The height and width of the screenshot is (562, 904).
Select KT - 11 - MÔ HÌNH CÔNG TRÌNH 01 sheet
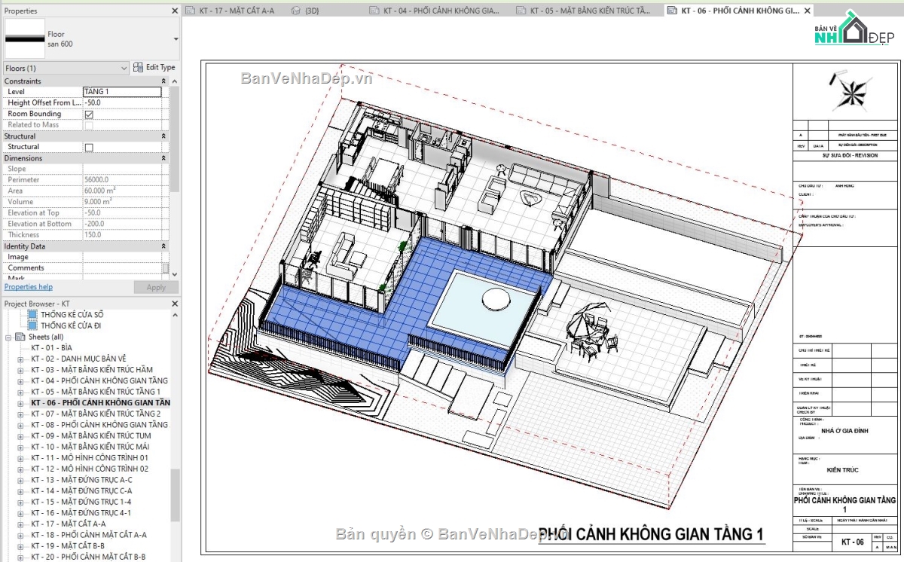[90, 458]
